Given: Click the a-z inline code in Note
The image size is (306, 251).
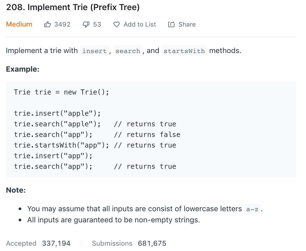Looking at the screenshot, I should pos(252,209).
